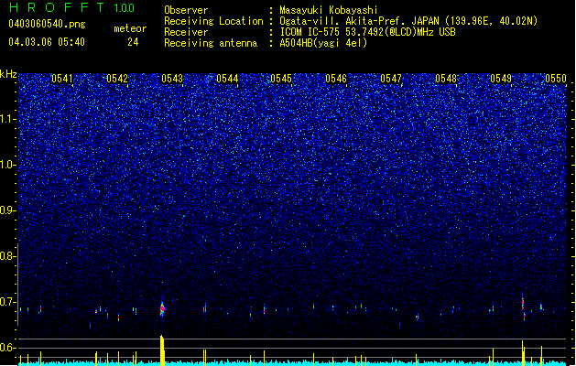
Task: Click the 0547 time marker
Action: click(x=391, y=79)
